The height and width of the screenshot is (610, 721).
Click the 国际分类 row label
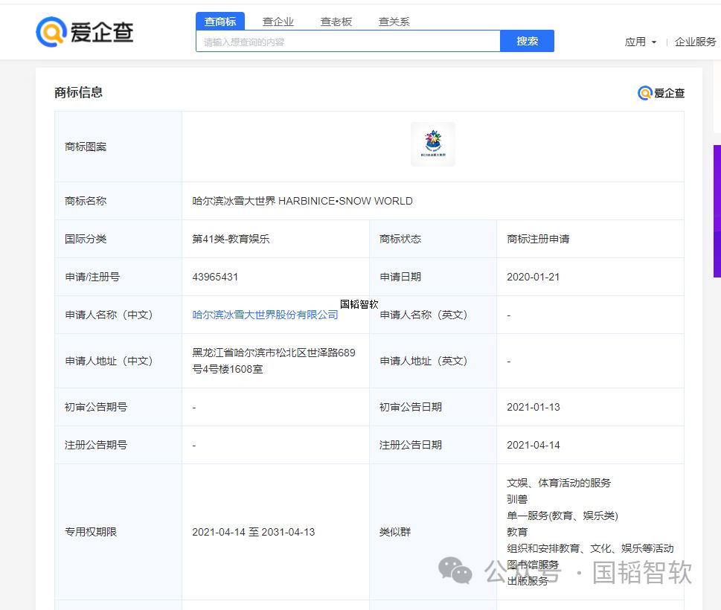tap(86, 239)
